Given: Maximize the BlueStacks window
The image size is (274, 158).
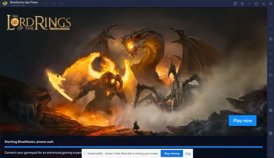Looking at the screenshot, I should click(256, 3).
